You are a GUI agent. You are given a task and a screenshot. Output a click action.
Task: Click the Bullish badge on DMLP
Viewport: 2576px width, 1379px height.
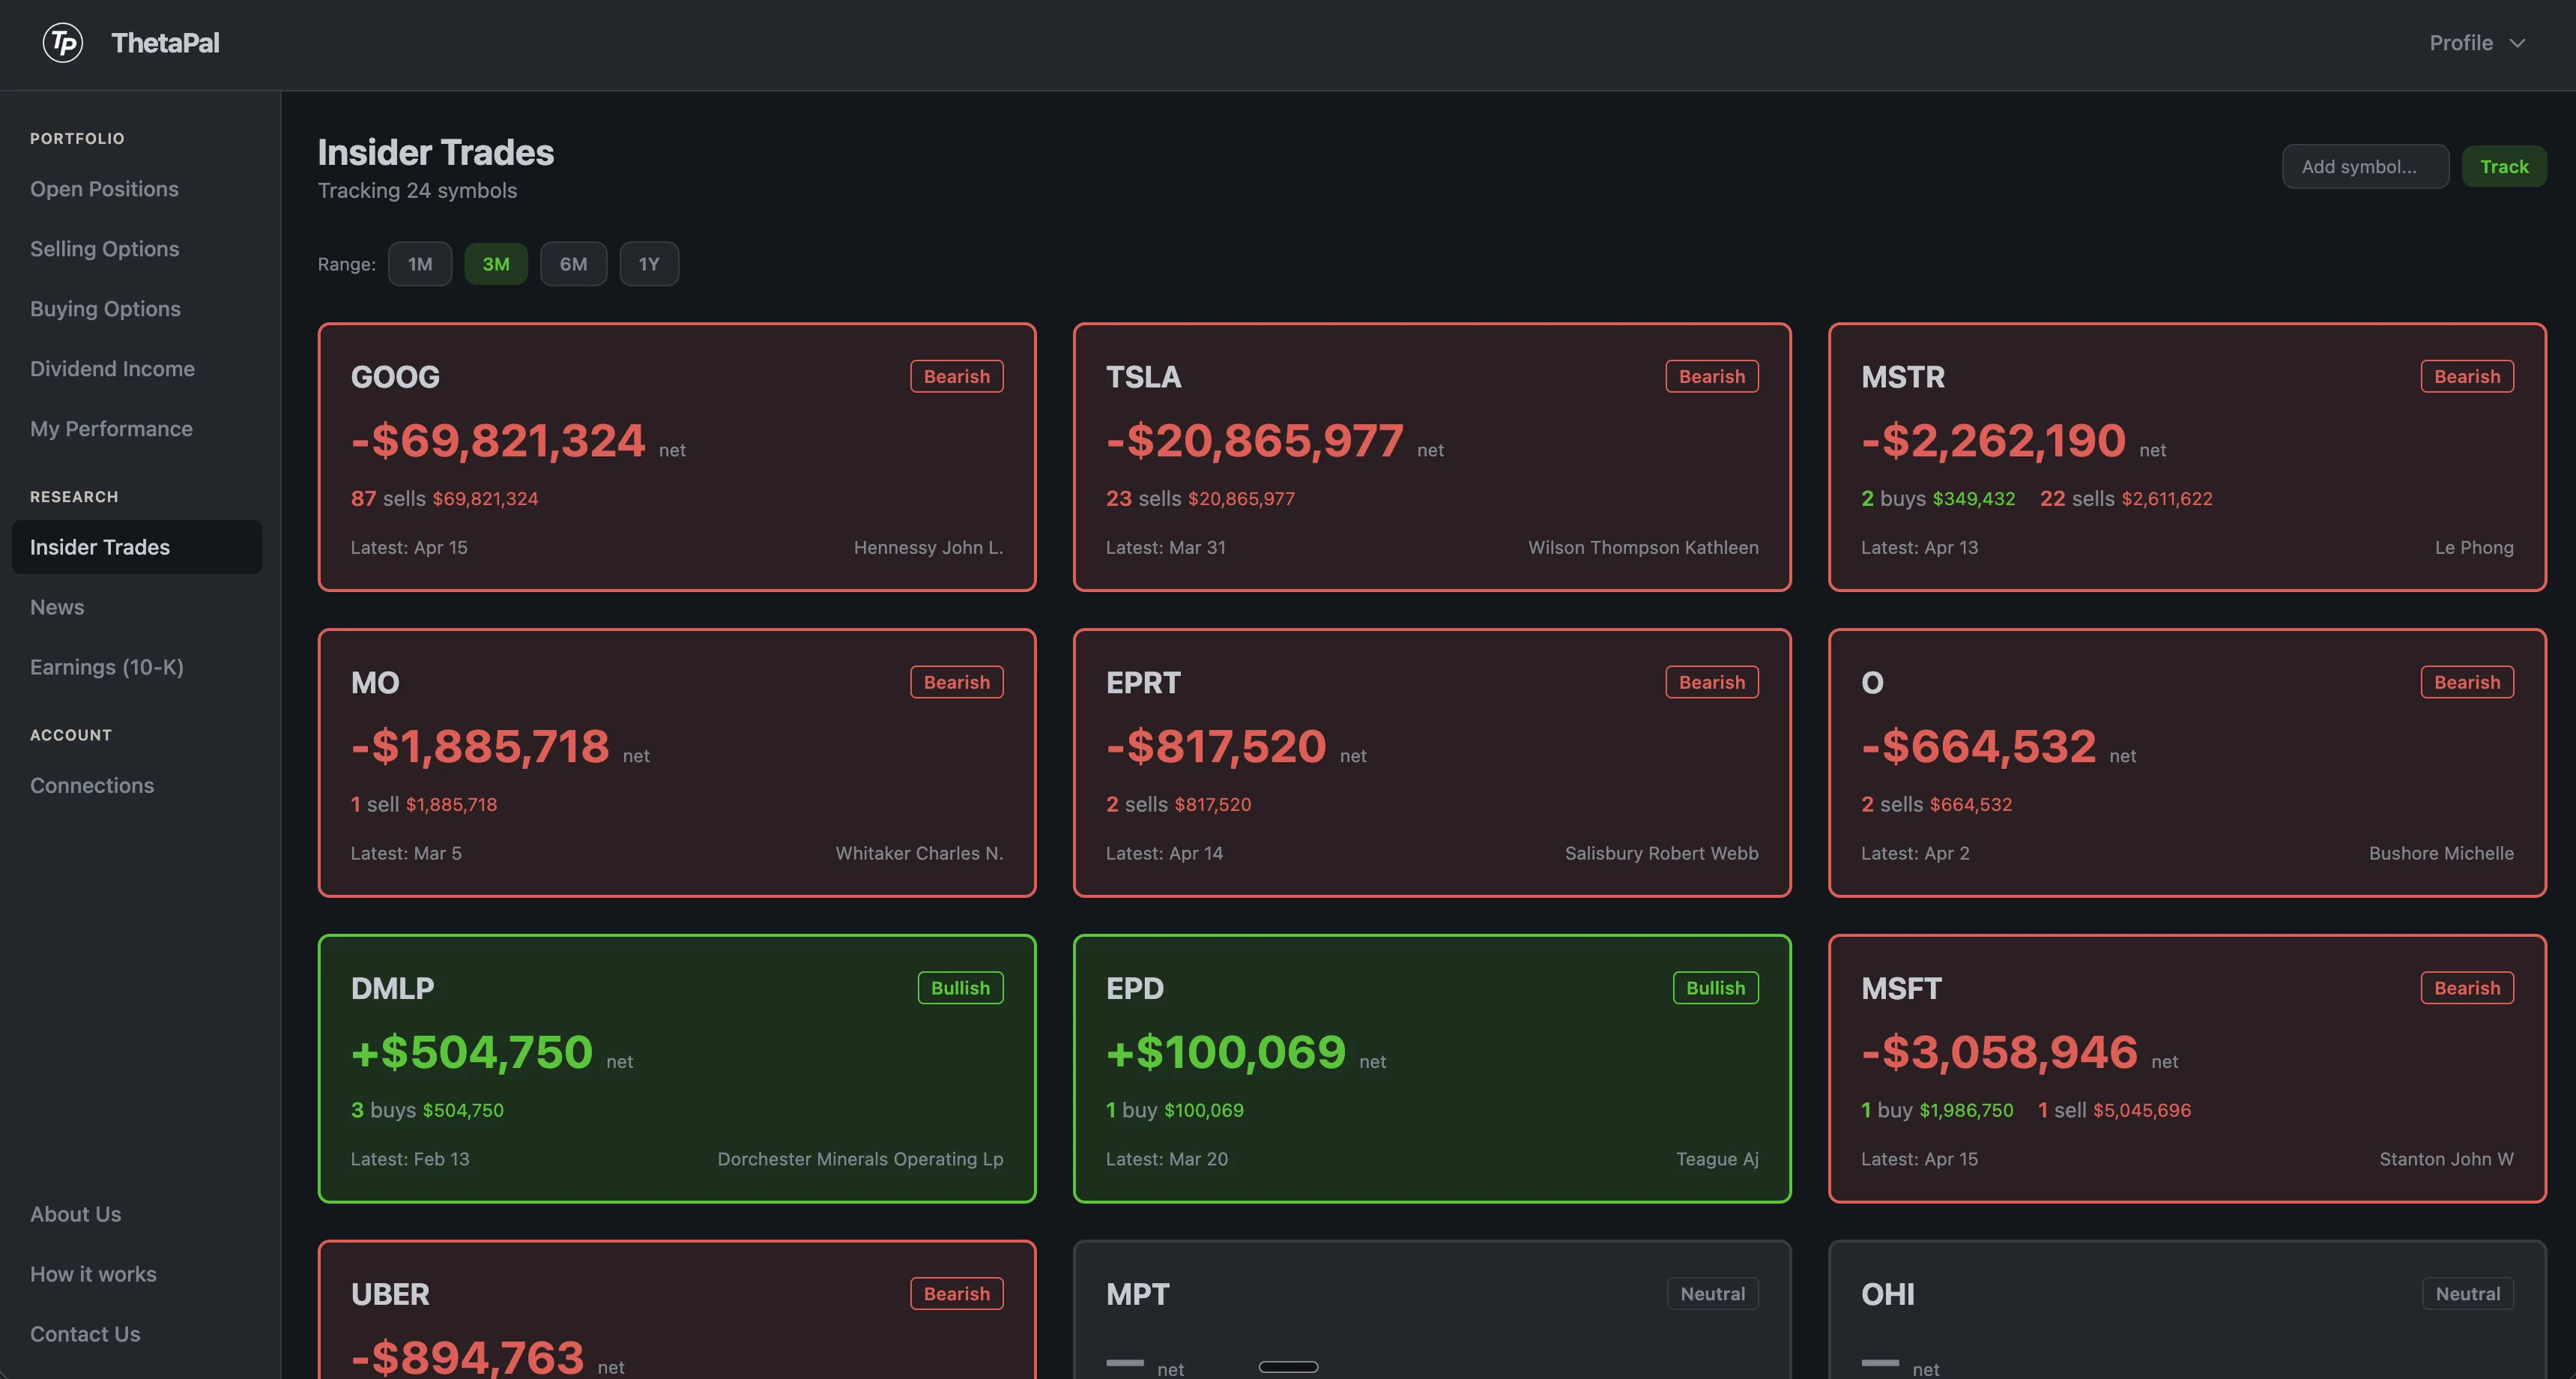(x=960, y=988)
